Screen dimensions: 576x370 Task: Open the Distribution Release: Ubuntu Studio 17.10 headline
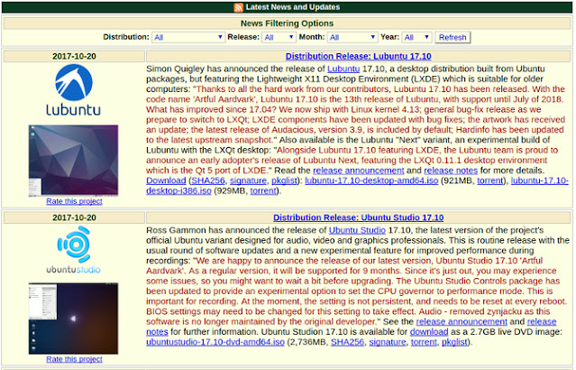pos(358,217)
